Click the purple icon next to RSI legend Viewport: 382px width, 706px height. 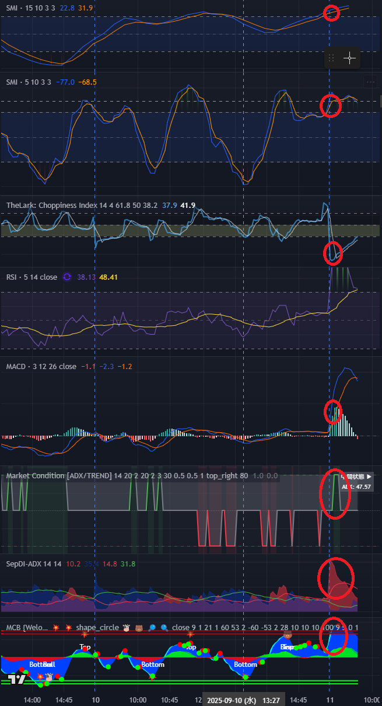66,277
